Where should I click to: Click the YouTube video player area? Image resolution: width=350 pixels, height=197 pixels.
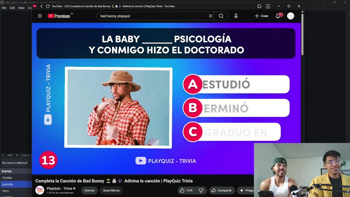pos(166,99)
